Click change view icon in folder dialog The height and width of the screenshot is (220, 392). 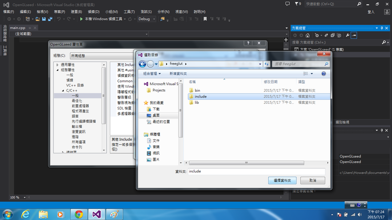(x=305, y=74)
